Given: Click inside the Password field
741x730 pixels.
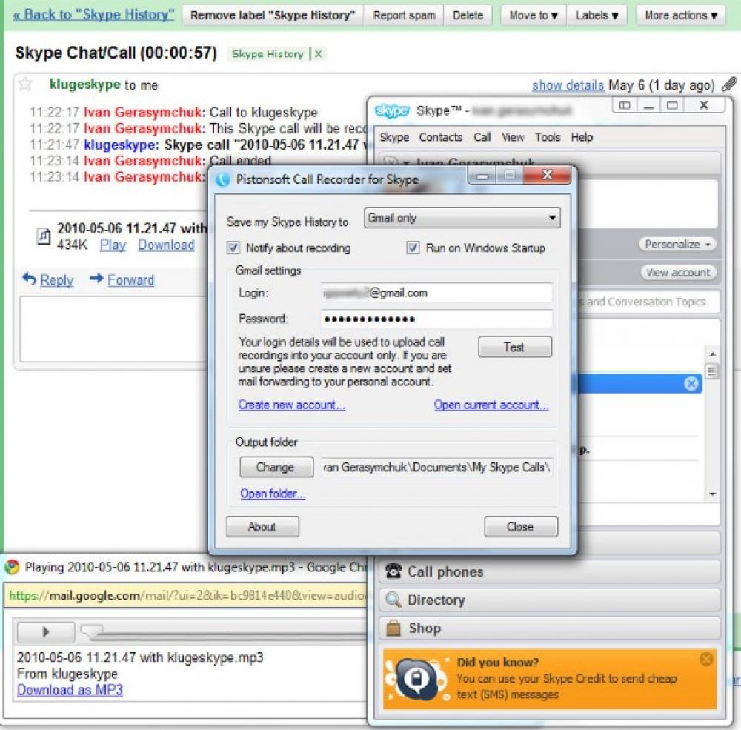Looking at the screenshot, I should (437, 319).
